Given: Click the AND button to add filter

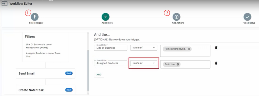Looking at the screenshot, I should [99, 75].
